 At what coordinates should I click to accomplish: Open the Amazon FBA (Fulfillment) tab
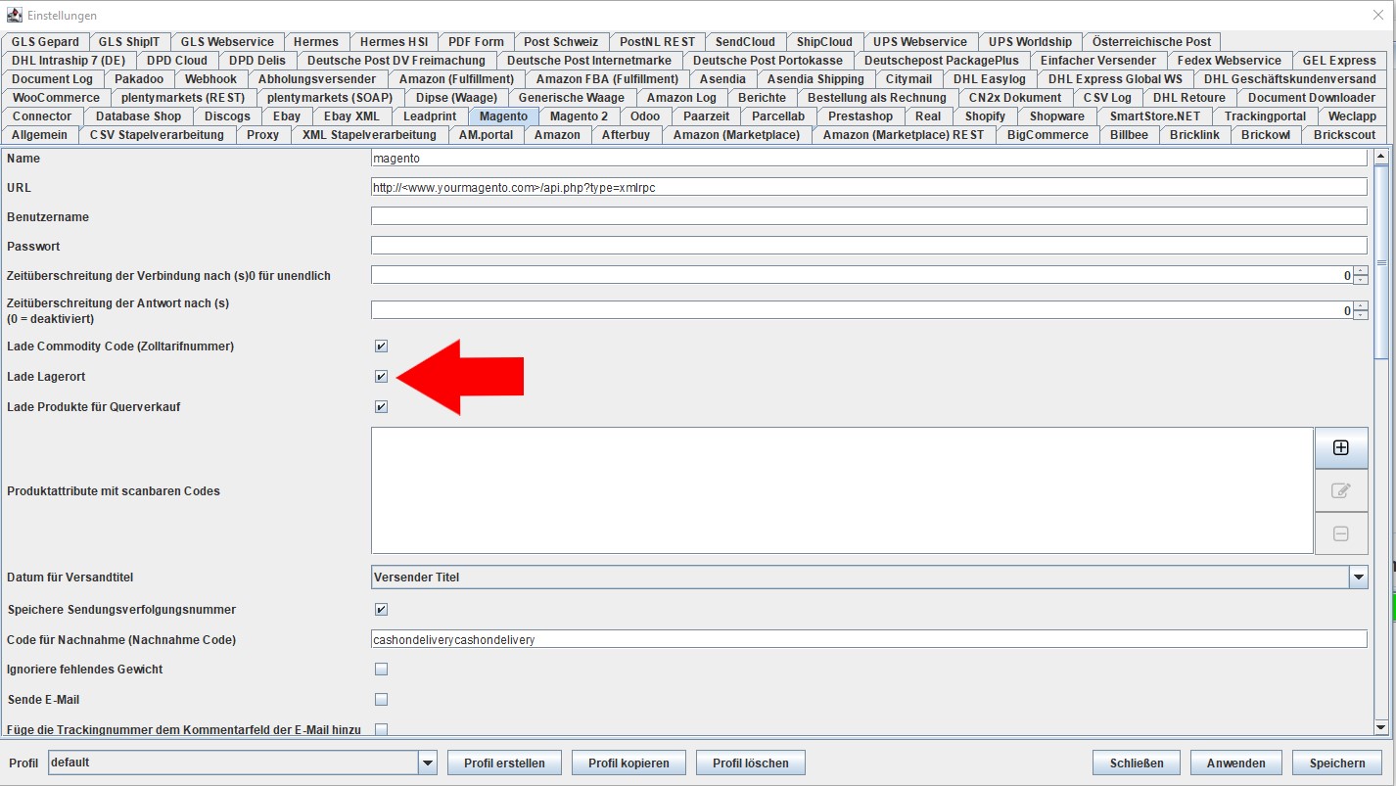607,79
